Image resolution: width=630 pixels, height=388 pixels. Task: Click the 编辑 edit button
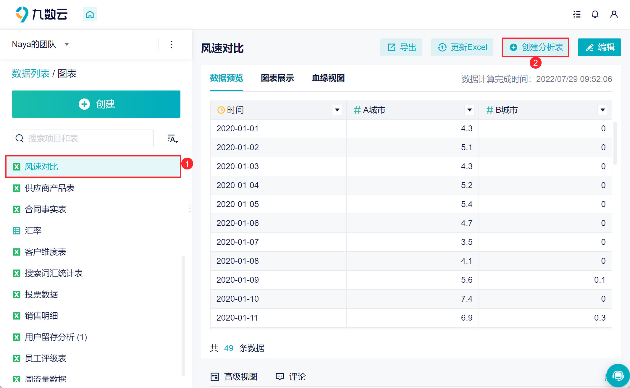pos(600,47)
